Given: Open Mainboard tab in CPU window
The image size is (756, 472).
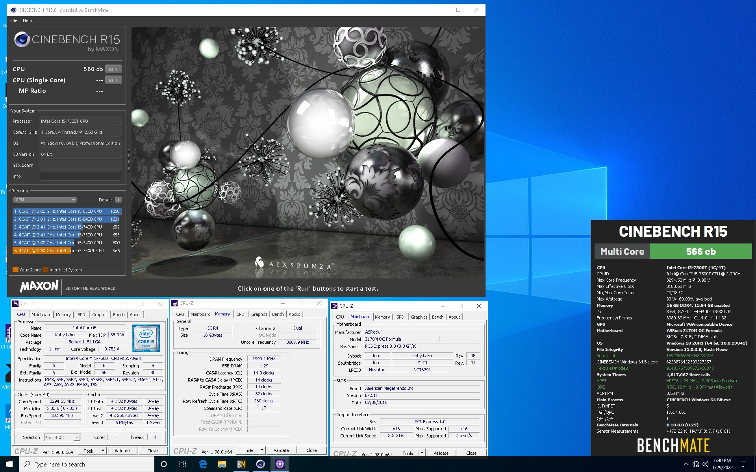Looking at the screenshot, I should coord(41,315).
